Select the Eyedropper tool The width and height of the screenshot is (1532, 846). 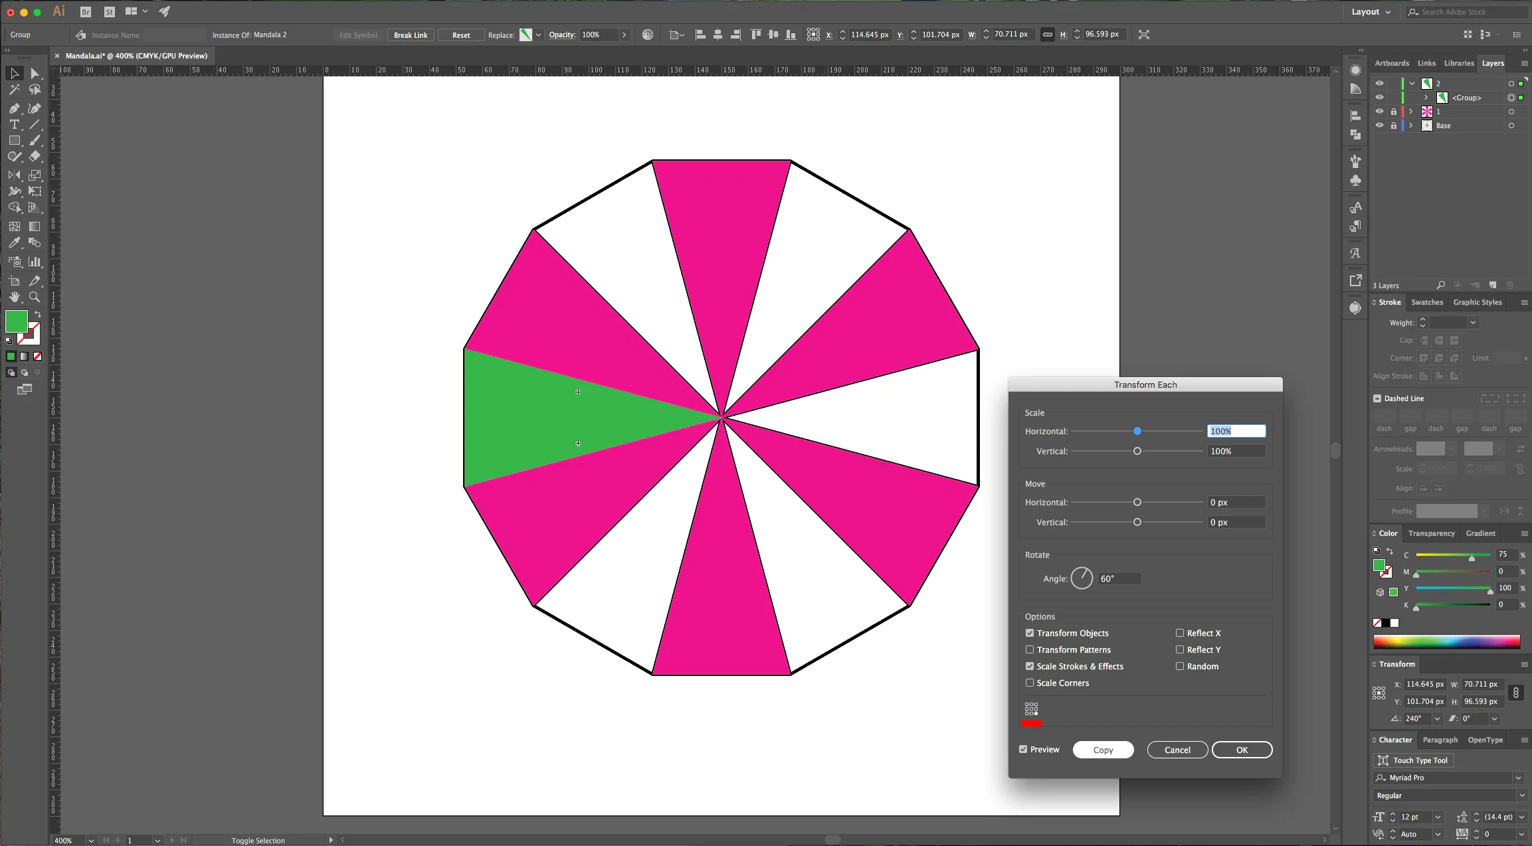pyautogui.click(x=14, y=243)
